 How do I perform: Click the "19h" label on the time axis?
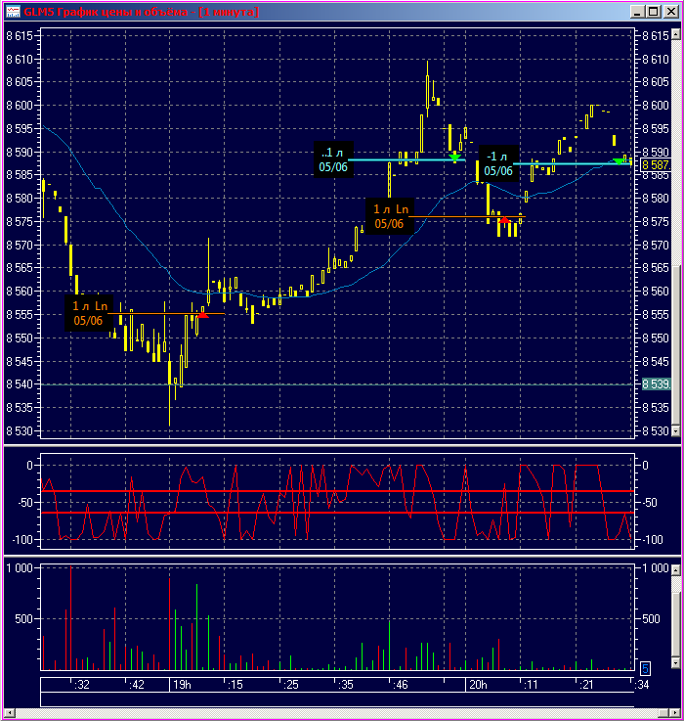pyautogui.click(x=182, y=685)
